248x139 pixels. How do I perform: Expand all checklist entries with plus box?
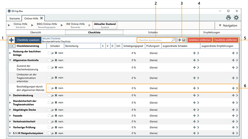(10, 46)
